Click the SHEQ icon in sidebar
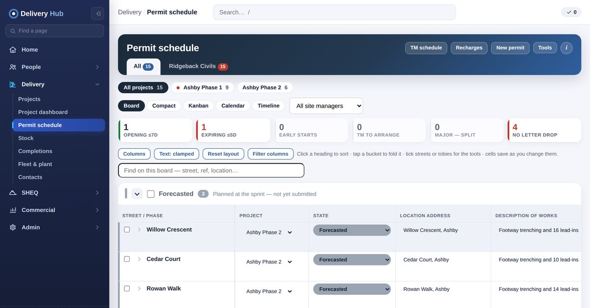 pos(13,193)
